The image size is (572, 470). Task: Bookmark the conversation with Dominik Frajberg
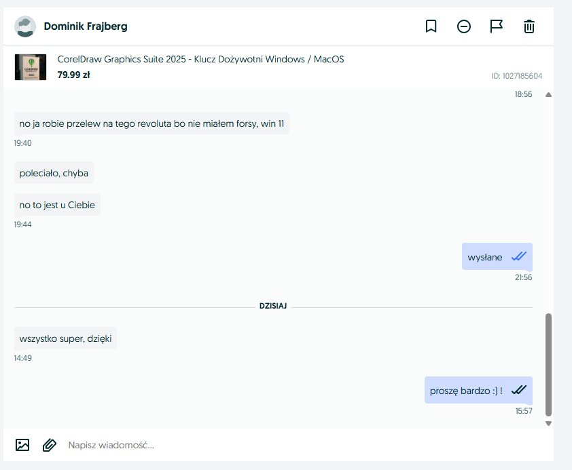coord(431,26)
